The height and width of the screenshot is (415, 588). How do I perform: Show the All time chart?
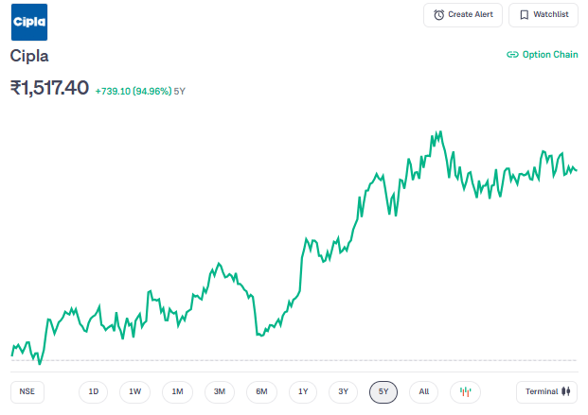click(x=423, y=391)
